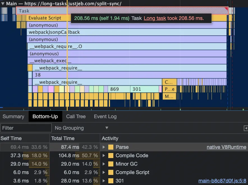Image resolution: width=248 pixels, height=185 pixels.
Task: Expand the Parse activity row
Action: [104, 147]
